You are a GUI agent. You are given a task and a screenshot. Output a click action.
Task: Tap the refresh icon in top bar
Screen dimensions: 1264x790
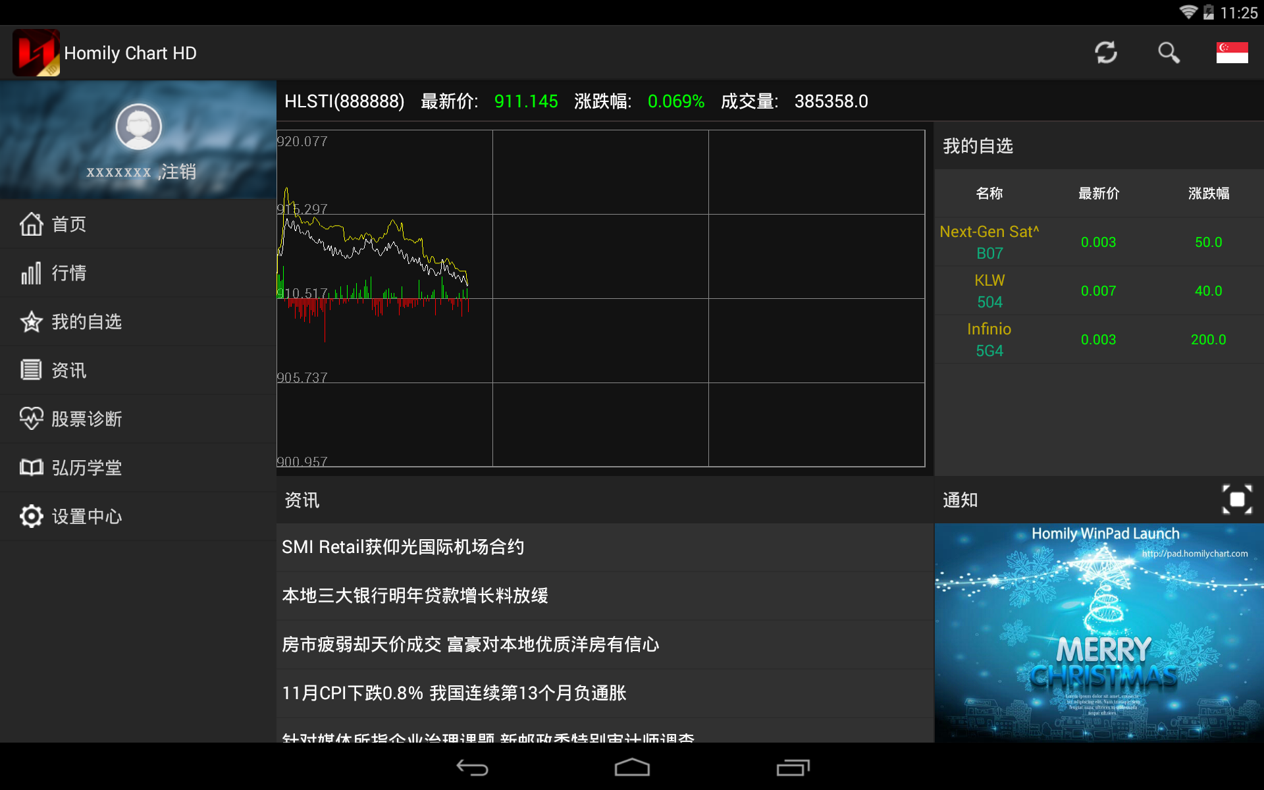(1106, 53)
